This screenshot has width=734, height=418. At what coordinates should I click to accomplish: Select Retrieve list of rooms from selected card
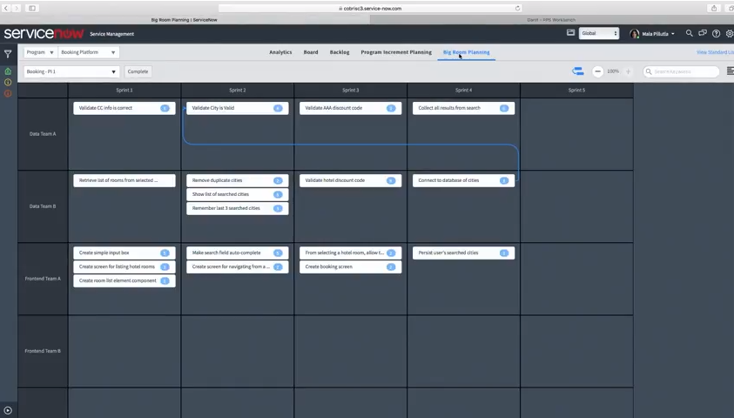pos(125,180)
